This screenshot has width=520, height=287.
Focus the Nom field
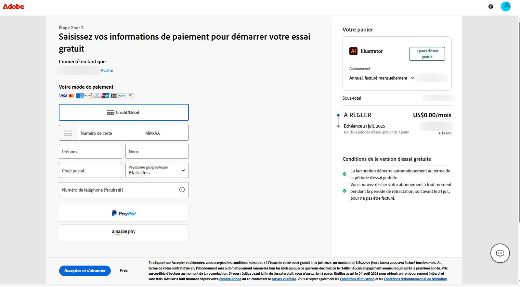pyautogui.click(x=157, y=151)
